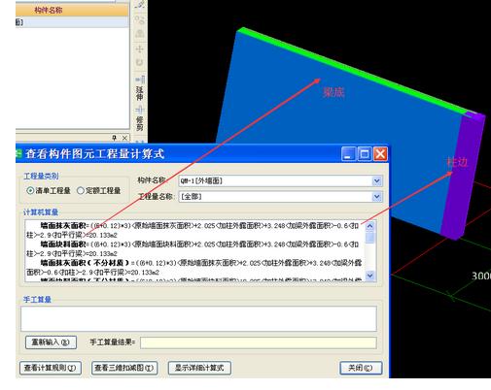Minimize the 查看构件图元工程量计算式 dialog

tap(348, 154)
